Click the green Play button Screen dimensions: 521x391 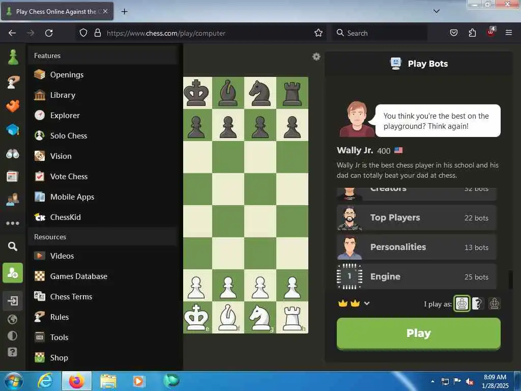(419, 333)
